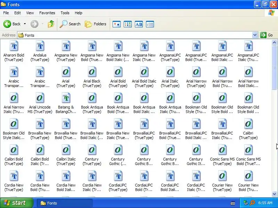Image resolution: width=278 pixels, height=208 pixels.
Task: Select the Arial Italic font icon
Action: 170,72
